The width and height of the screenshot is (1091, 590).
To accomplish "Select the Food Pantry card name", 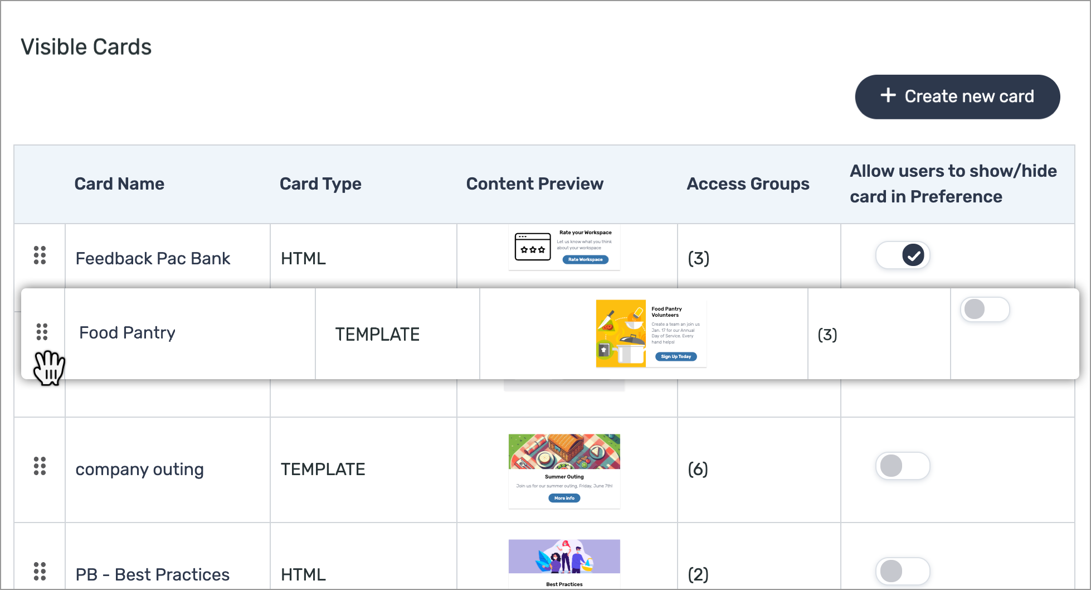I will [127, 332].
